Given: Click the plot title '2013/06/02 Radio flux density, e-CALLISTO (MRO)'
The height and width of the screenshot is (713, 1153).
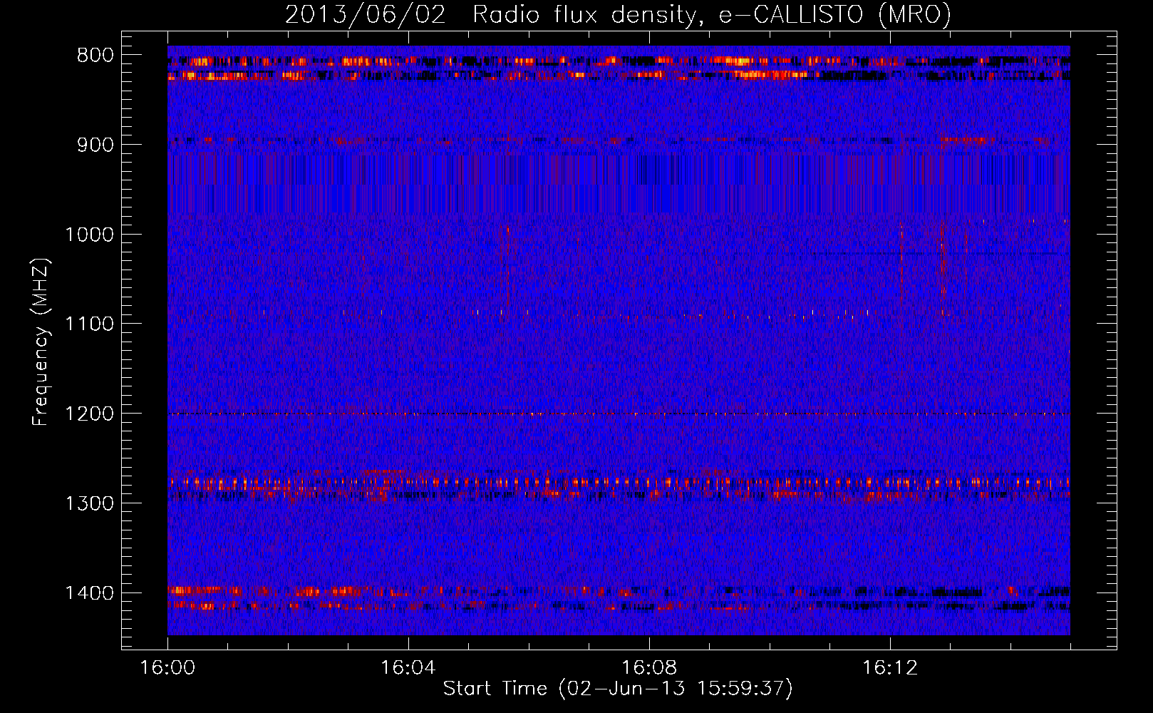Looking at the screenshot, I should [x=618, y=14].
